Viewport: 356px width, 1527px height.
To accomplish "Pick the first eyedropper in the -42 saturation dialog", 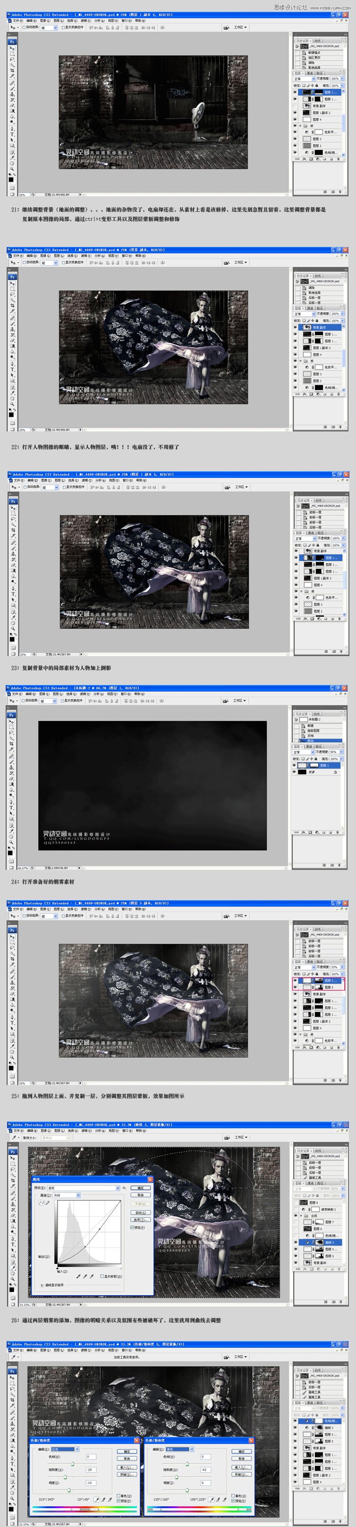I will [212, 1499].
